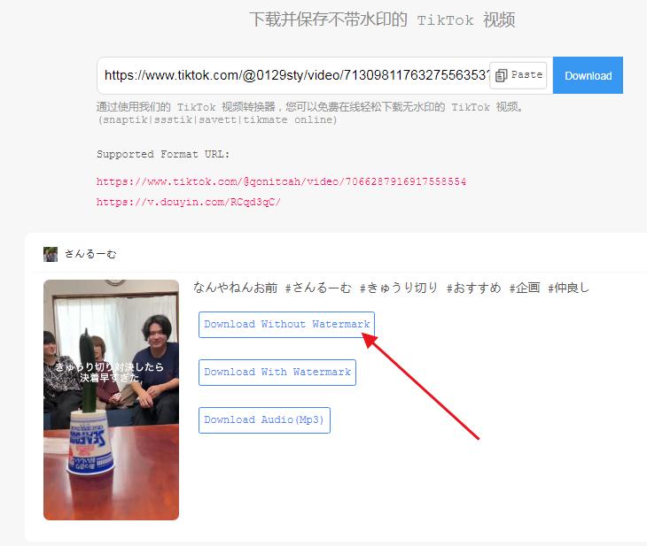
Task: Click the blue Download button
Action: point(588,75)
